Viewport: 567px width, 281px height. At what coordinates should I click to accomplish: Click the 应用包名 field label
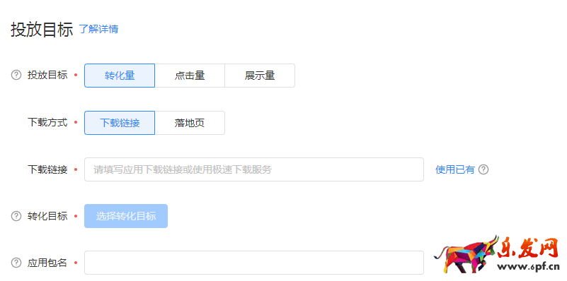pyautogui.click(x=47, y=263)
